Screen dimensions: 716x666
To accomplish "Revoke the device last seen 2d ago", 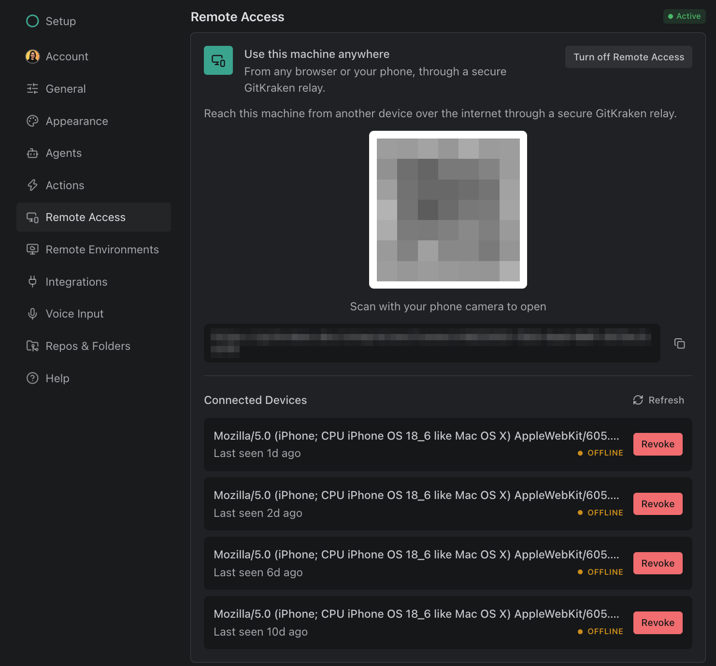I will (658, 504).
